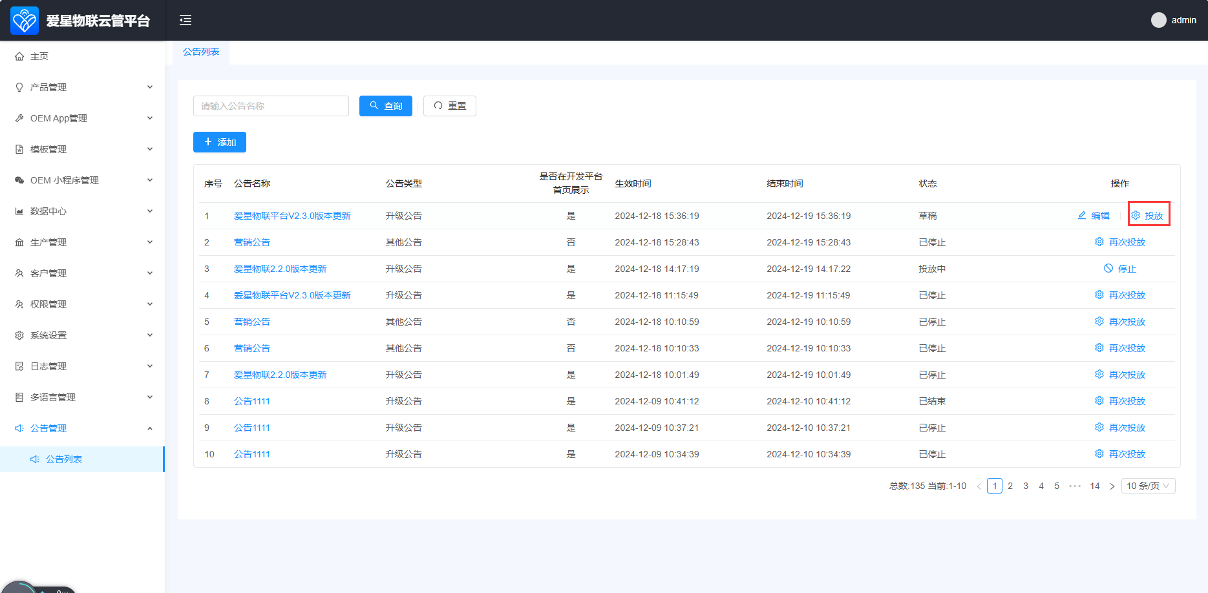
Task: Click the 添加 add button
Action: pos(220,142)
